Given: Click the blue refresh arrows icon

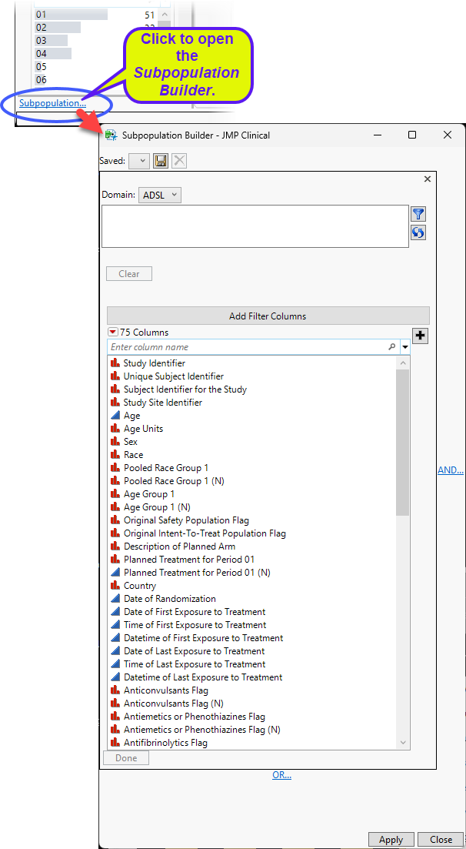Looking at the screenshot, I should 418,232.
